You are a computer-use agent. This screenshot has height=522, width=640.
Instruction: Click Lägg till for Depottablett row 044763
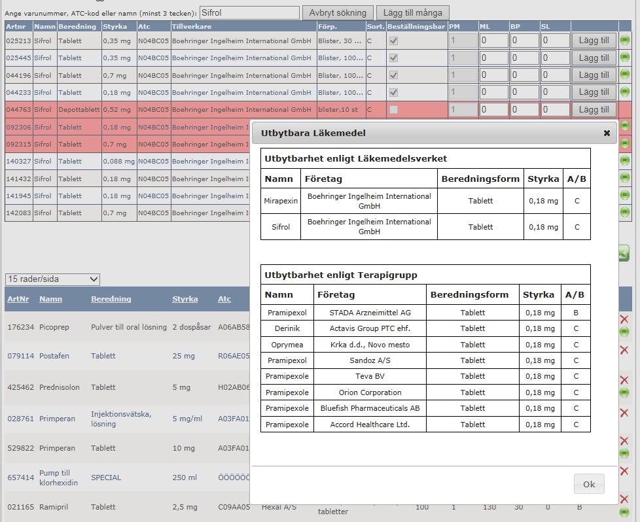[x=594, y=110]
